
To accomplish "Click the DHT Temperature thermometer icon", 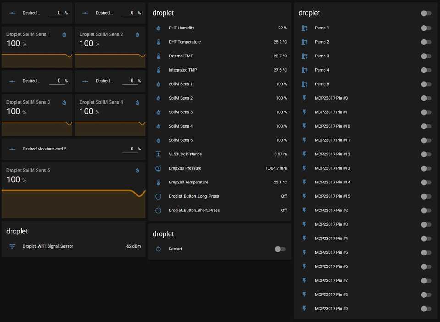I will (158, 42).
